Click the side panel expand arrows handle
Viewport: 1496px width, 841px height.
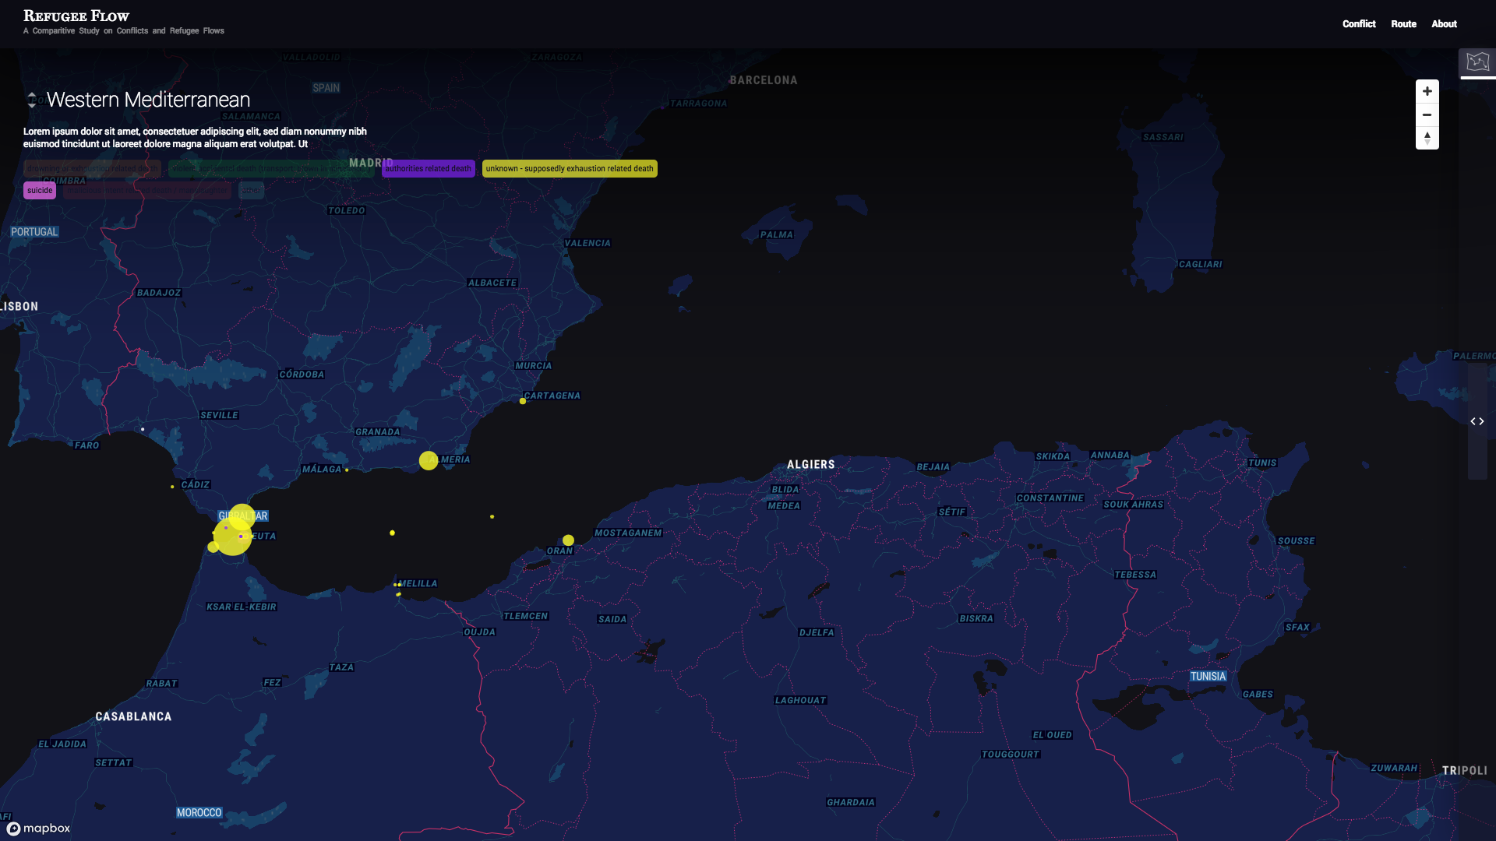[1477, 421]
